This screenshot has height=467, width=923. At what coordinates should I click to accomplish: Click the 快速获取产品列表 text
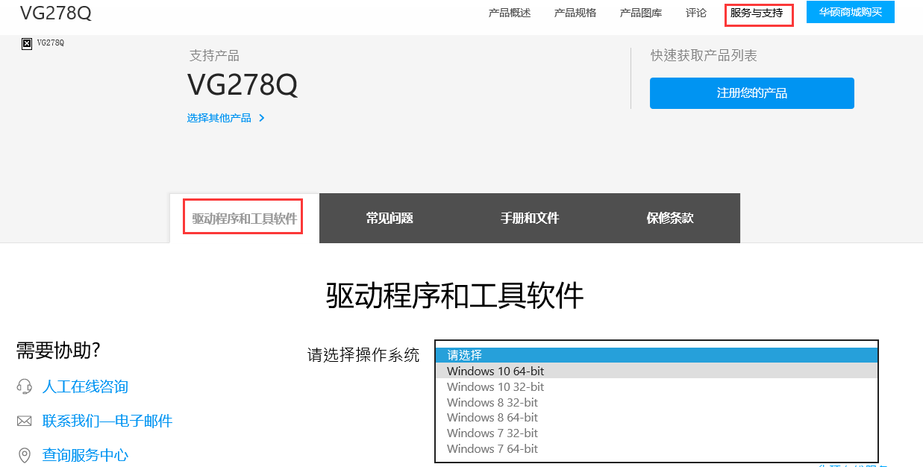point(704,56)
